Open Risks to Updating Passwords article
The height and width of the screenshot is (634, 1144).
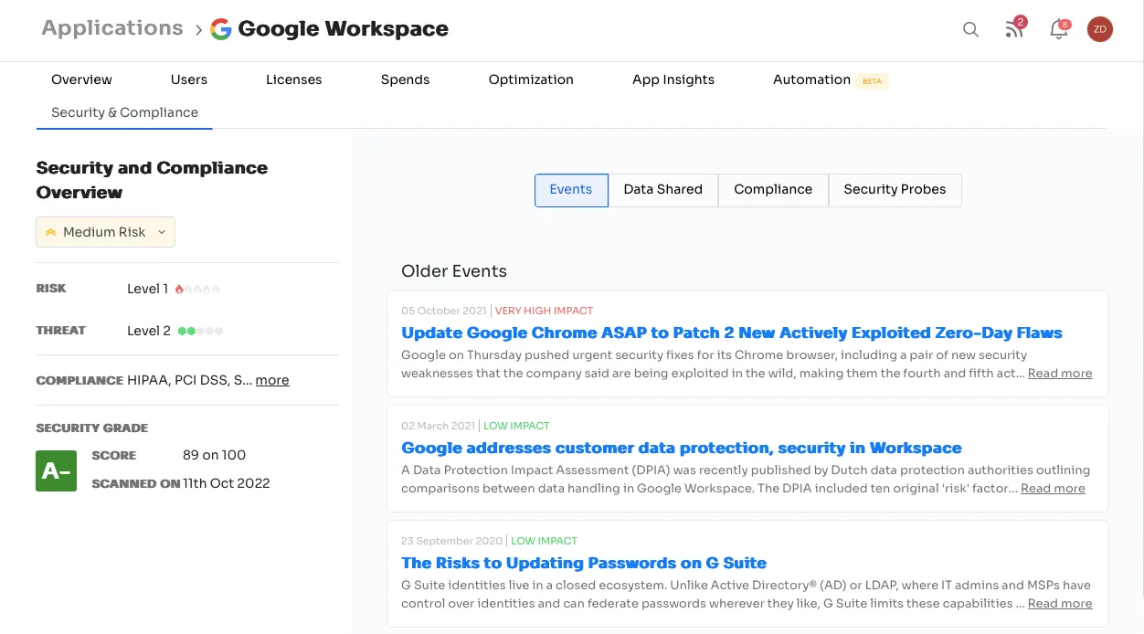point(584,563)
